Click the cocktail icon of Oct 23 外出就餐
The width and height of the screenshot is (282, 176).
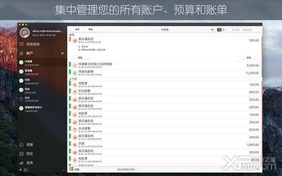(75, 130)
